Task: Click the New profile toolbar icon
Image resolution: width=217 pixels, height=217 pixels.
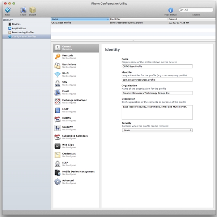Action: tap(8, 10)
